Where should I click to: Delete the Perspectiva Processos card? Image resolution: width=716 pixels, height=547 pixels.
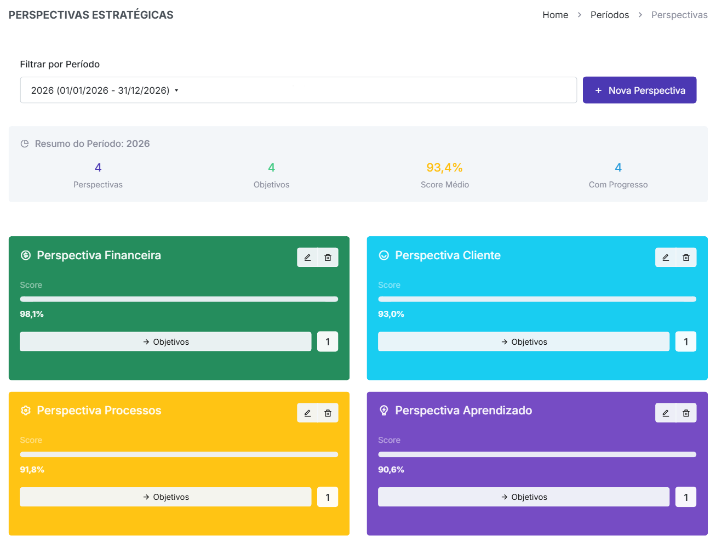click(x=328, y=413)
